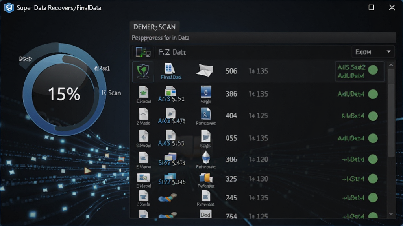Click the value 506 in the first row
Image resolution: width=403 pixels, height=226 pixels.
(231, 71)
